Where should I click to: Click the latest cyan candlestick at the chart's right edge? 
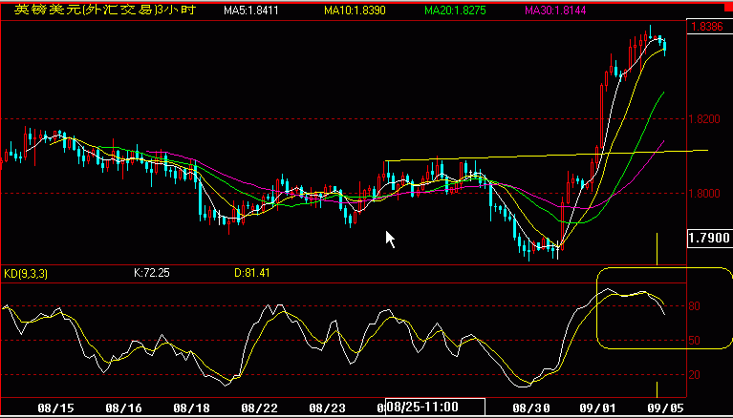pos(665,47)
